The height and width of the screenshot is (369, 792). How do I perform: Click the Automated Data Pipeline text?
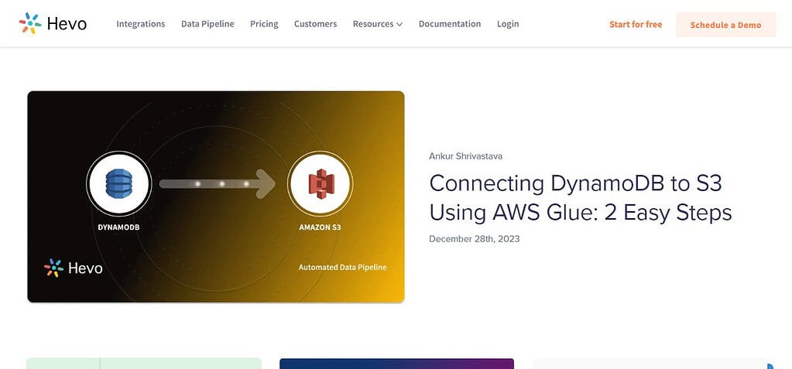pyautogui.click(x=342, y=267)
